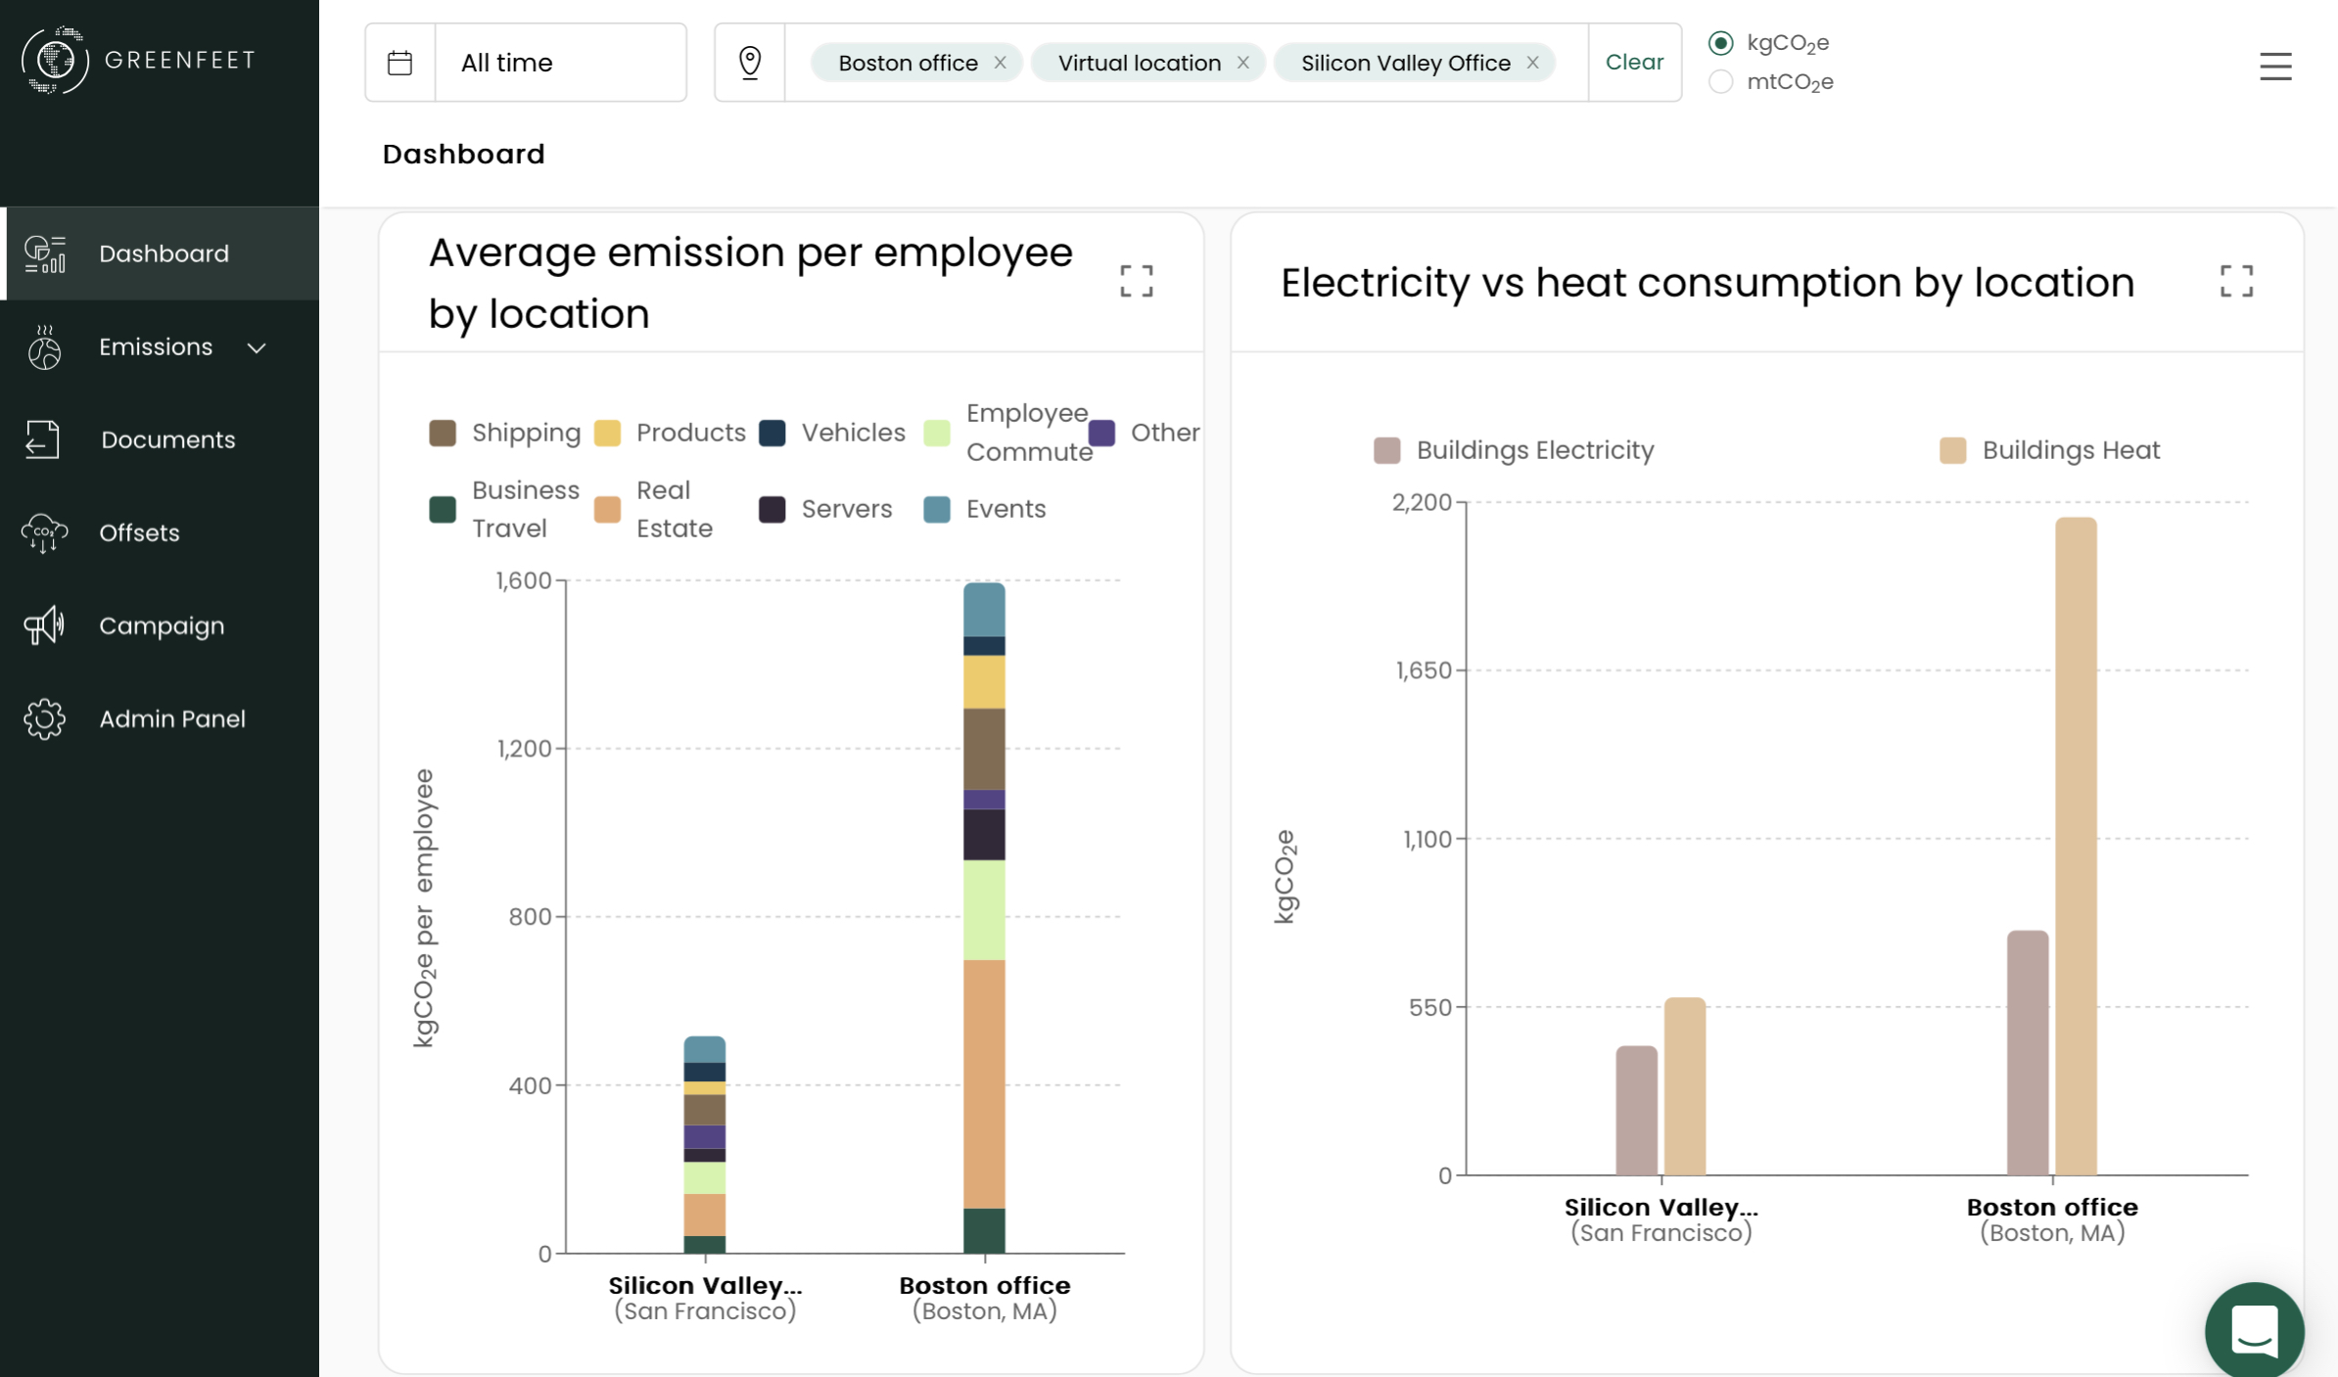Remove the Virtual location filter chip
The height and width of the screenshot is (1377, 2338).
1242,63
